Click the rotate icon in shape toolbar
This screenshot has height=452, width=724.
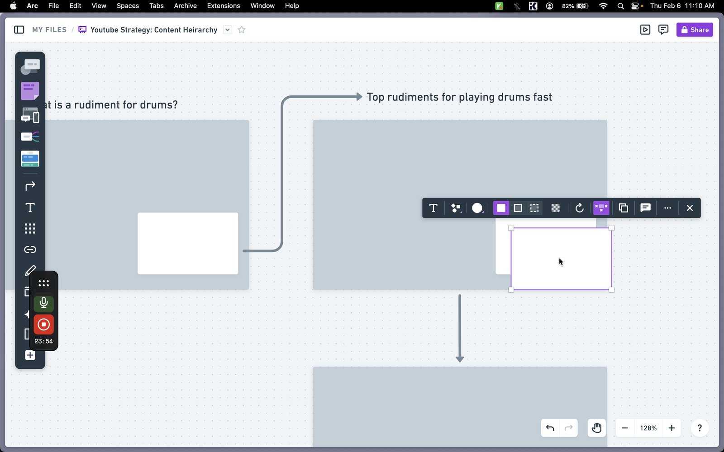(579, 208)
